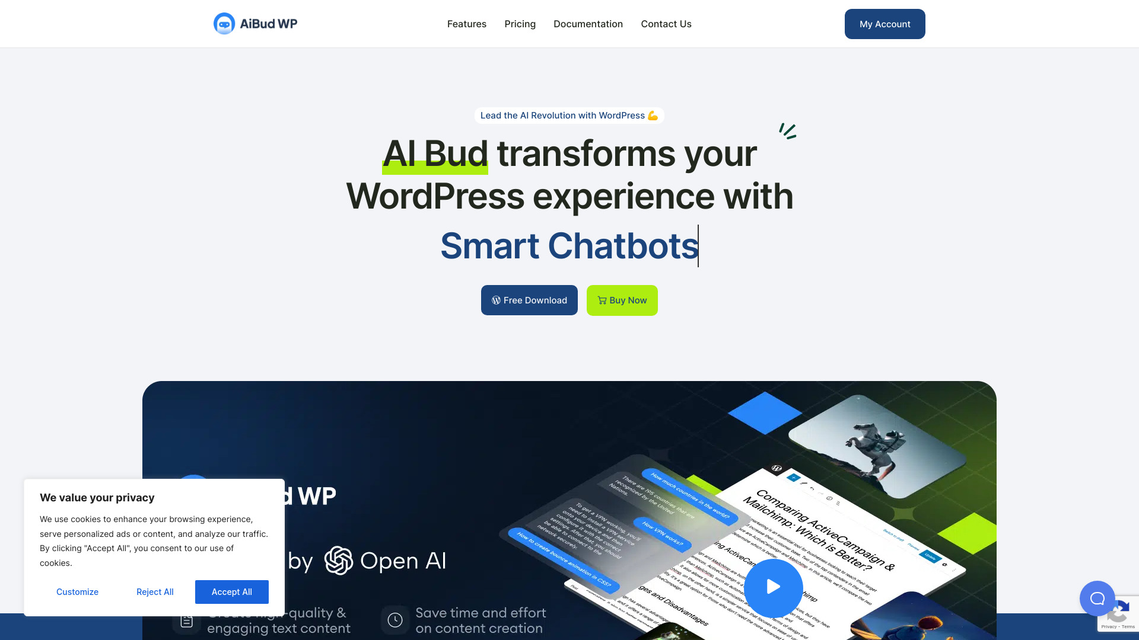Click the shopping cart icon on Buy Now
The image size is (1139, 640).
(x=602, y=300)
